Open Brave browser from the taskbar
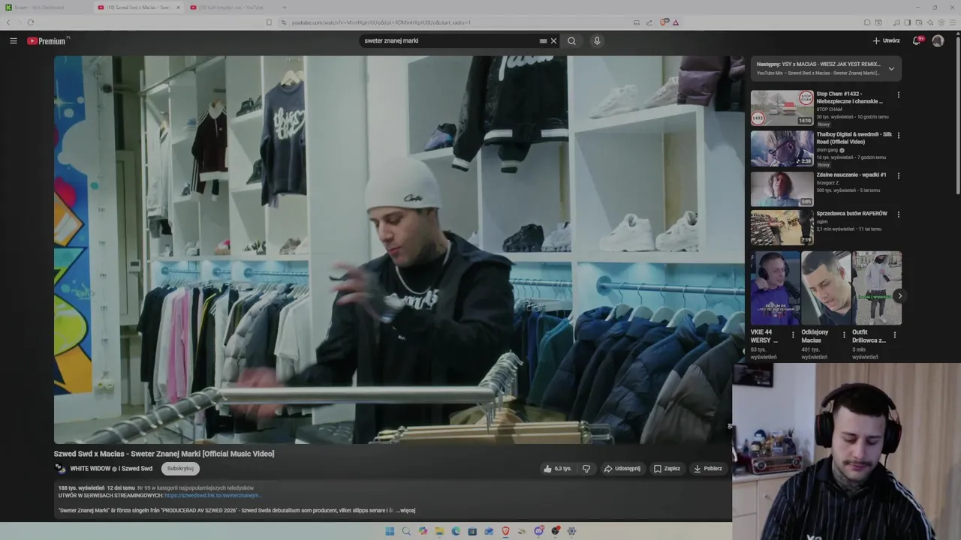 tap(505, 531)
